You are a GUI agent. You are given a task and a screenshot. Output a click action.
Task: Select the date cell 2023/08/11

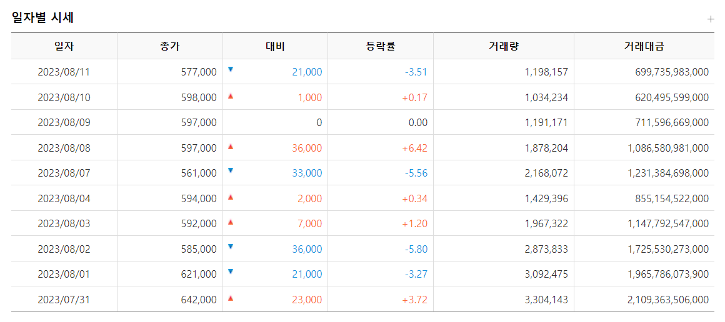coord(64,72)
